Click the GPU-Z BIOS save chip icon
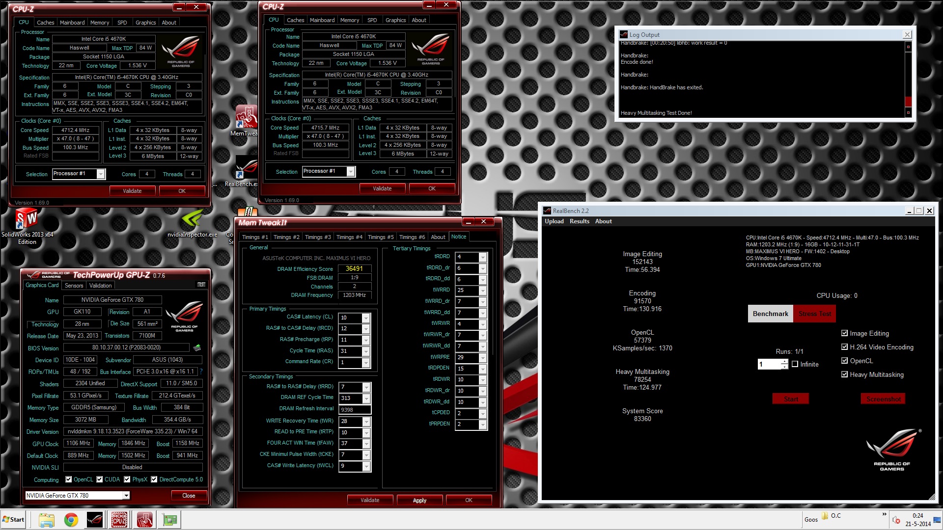 197,348
